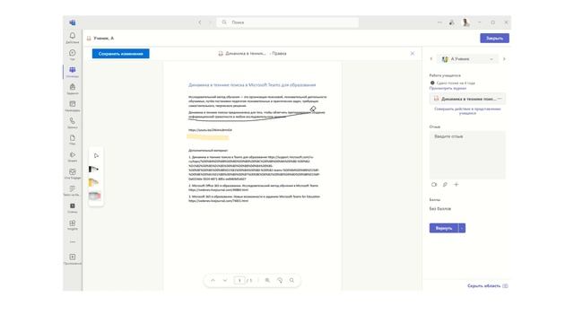Open the Teams logo at top left
Screen dimensions: 574x323
click(x=73, y=22)
